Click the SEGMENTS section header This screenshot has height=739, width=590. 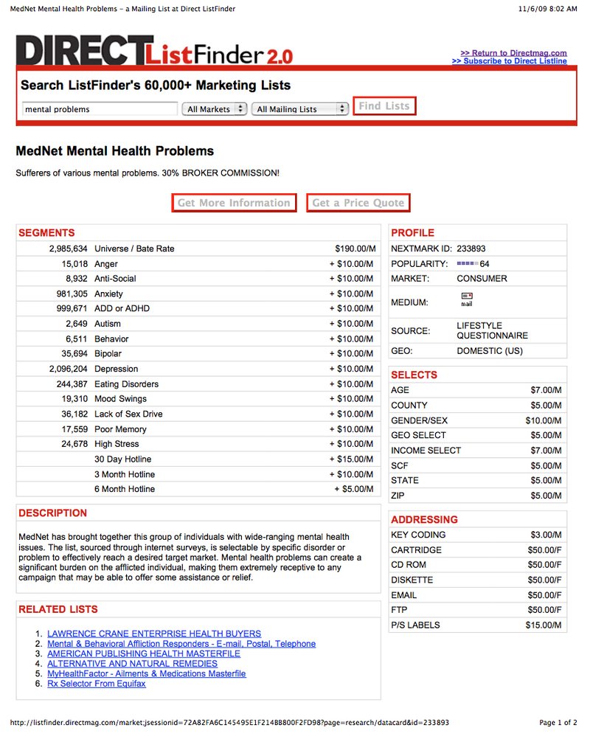(x=46, y=233)
